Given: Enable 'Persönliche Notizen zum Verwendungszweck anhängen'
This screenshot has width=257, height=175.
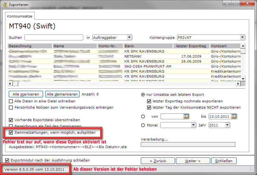Looking at the screenshot, I should tap(11, 108).
